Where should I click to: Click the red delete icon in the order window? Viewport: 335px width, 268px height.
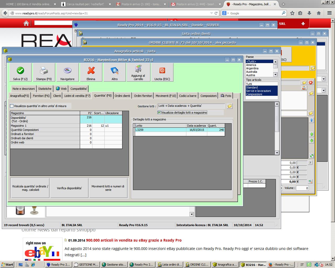point(311,82)
